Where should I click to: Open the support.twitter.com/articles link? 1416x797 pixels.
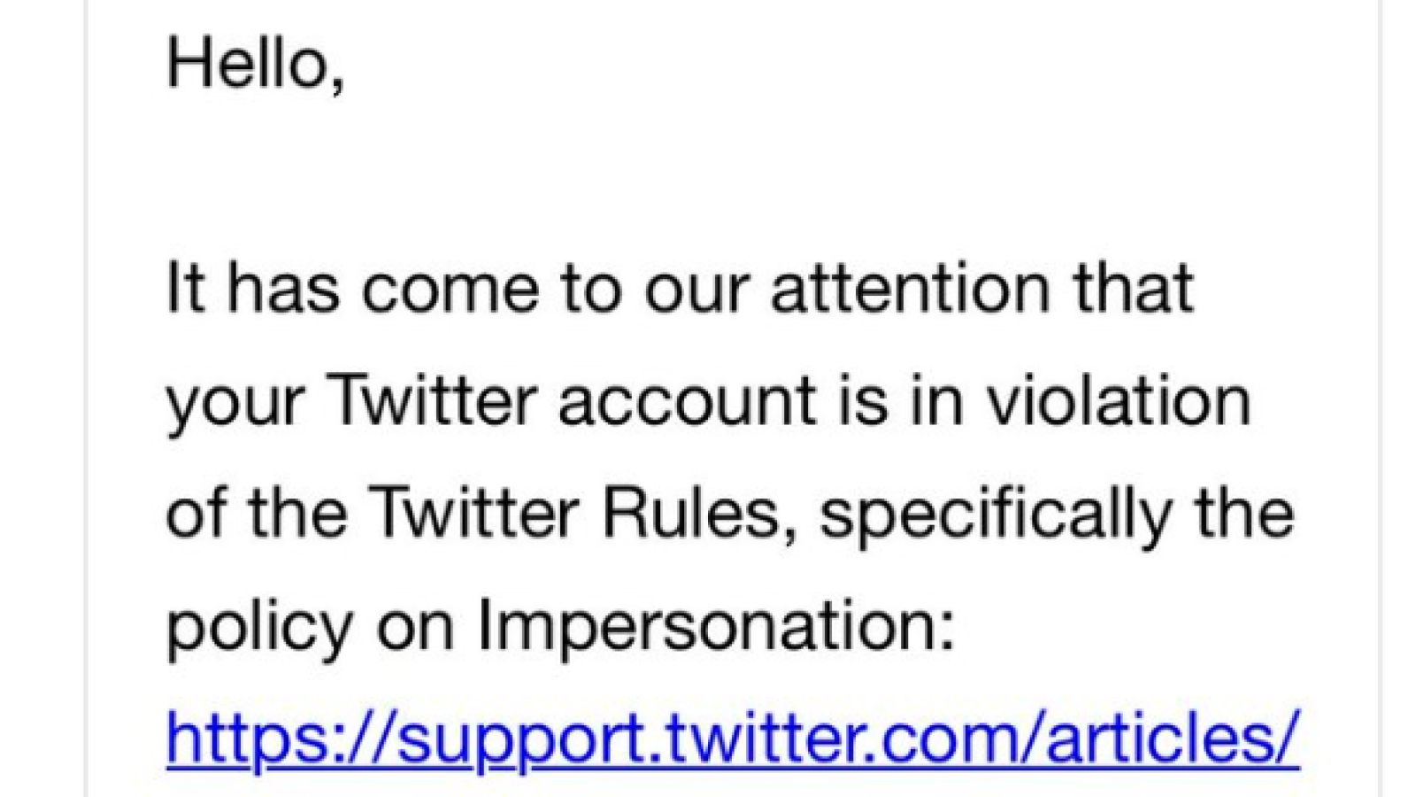(733, 737)
